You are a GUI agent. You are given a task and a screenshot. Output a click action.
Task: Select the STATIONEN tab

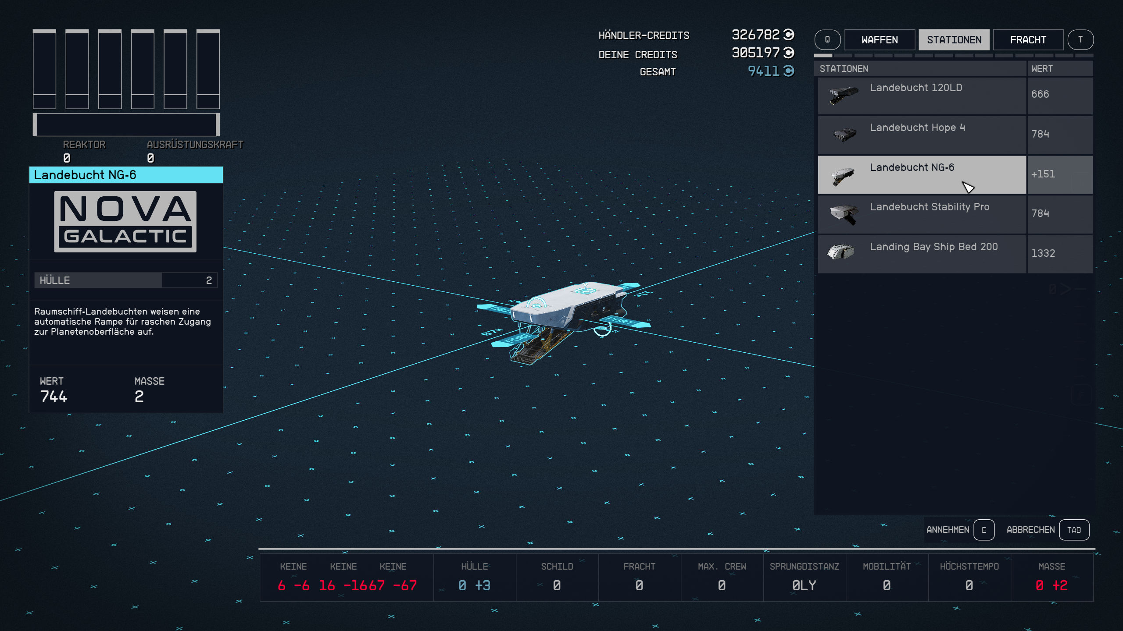[954, 40]
